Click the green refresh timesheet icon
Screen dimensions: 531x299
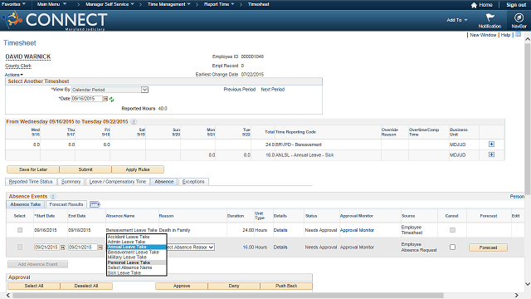pyautogui.click(x=111, y=100)
